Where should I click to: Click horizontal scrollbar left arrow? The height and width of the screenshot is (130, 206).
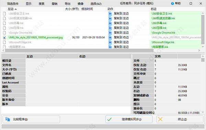tap(3, 50)
